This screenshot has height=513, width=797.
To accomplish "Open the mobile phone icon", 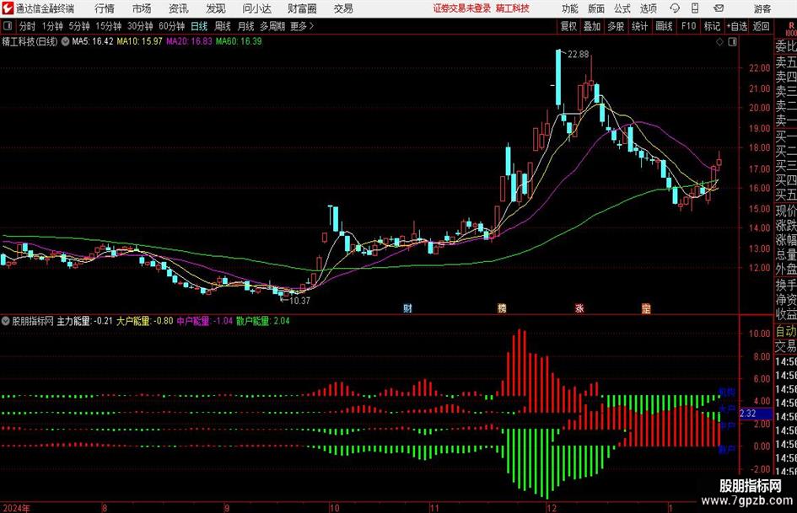I will pyautogui.click(x=695, y=8).
